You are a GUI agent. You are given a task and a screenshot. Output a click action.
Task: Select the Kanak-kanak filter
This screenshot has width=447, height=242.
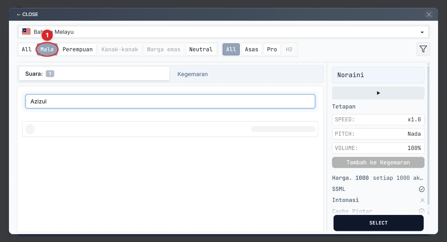click(x=120, y=49)
